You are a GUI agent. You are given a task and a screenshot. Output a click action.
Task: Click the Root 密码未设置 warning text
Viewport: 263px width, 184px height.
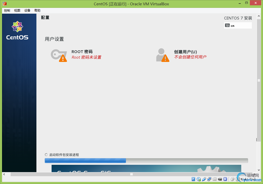pyautogui.click(x=86, y=57)
